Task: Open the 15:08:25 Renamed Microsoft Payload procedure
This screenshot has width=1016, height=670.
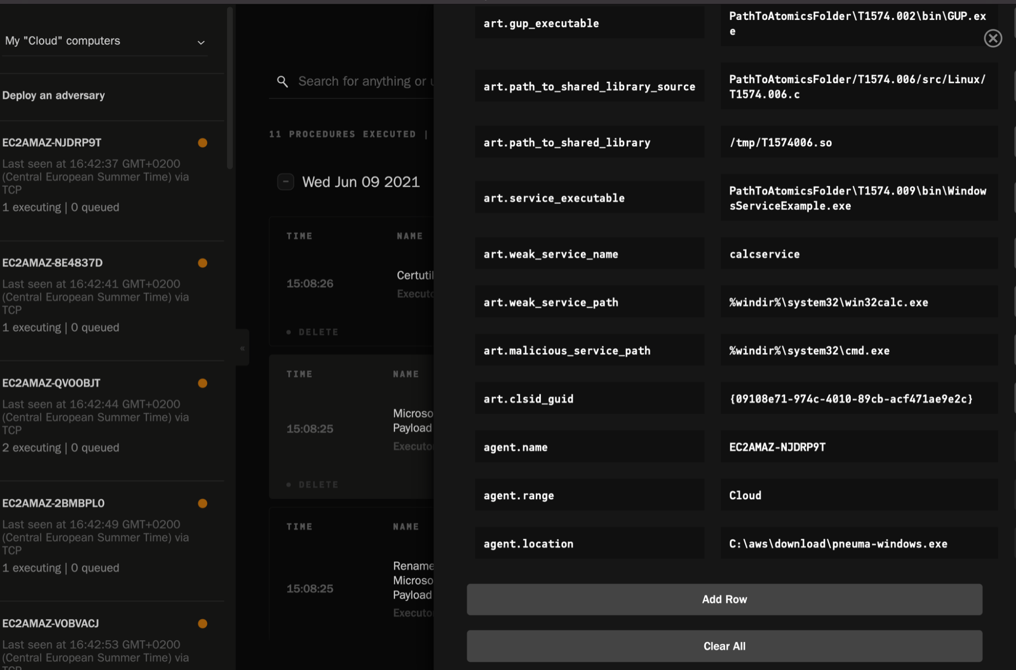Action: (413, 580)
